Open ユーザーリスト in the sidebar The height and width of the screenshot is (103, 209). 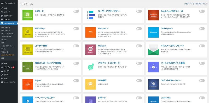pos(6,37)
